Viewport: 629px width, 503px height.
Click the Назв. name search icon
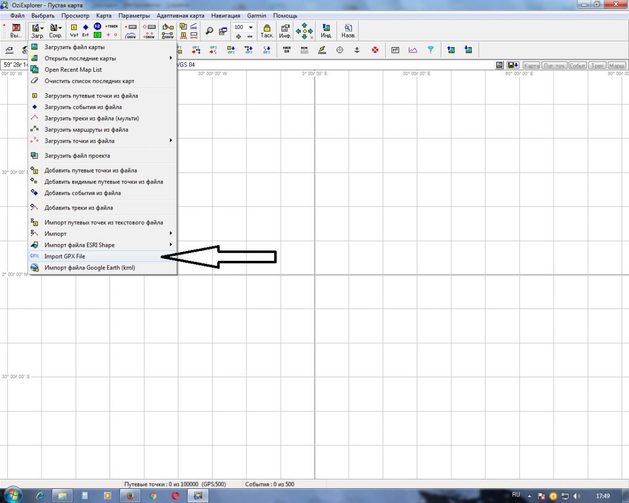[348, 31]
